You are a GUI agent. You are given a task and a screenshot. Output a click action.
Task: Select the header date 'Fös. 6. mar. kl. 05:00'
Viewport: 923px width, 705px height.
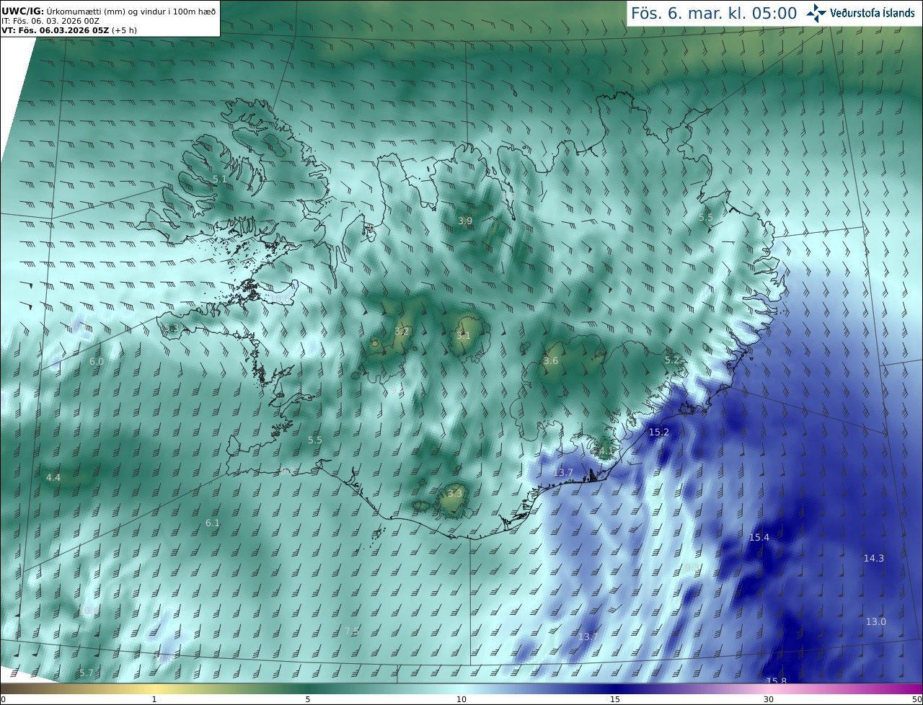point(714,13)
